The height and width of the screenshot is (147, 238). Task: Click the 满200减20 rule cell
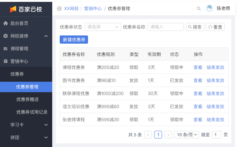(x=108, y=67)
